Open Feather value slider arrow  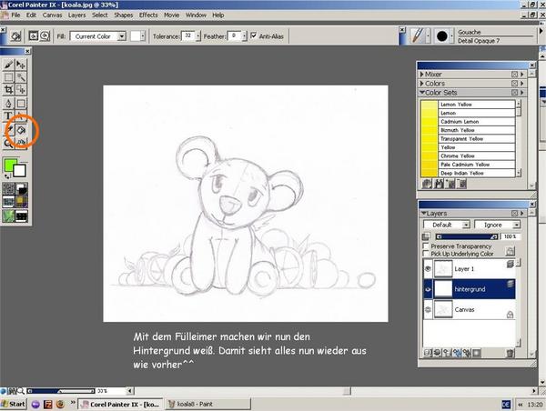pyautogui.click(x=244, y=35)
